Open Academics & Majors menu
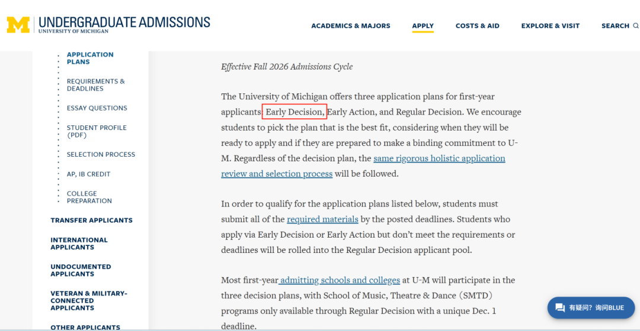This screenshot has width=640, height=331. tap(351, 25)
